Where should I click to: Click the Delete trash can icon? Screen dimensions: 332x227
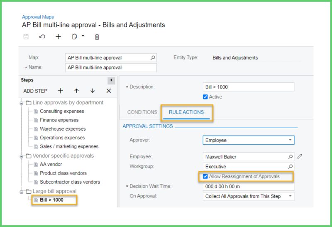97,37
